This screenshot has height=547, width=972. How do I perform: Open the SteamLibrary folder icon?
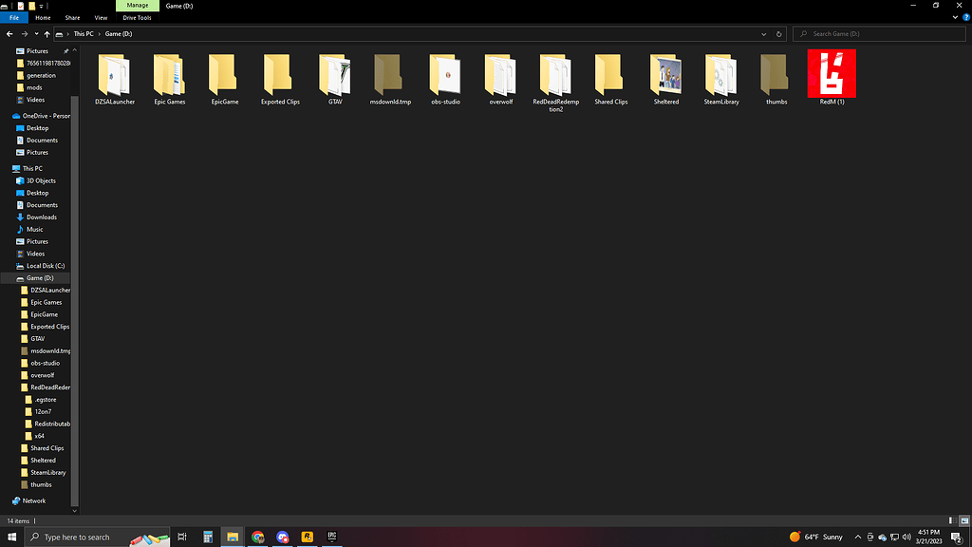(721, 75)
